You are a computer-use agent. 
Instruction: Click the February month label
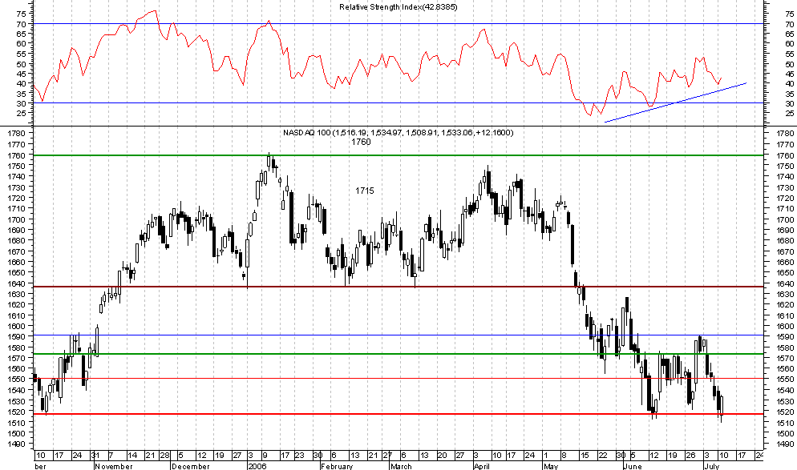[337, 466]
